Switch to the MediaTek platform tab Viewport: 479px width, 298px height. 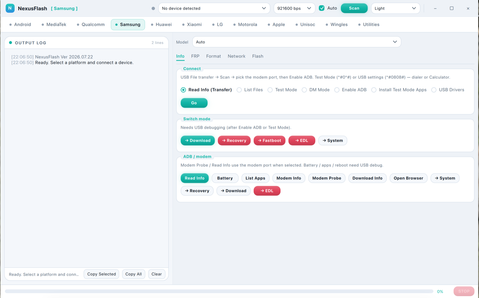click(54, 25)
